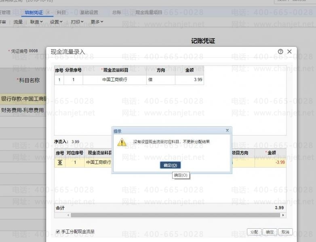316x242 pixels.
Task: Click the 借 direction cell
Action: pyautogui.click(x=161, y=80)
